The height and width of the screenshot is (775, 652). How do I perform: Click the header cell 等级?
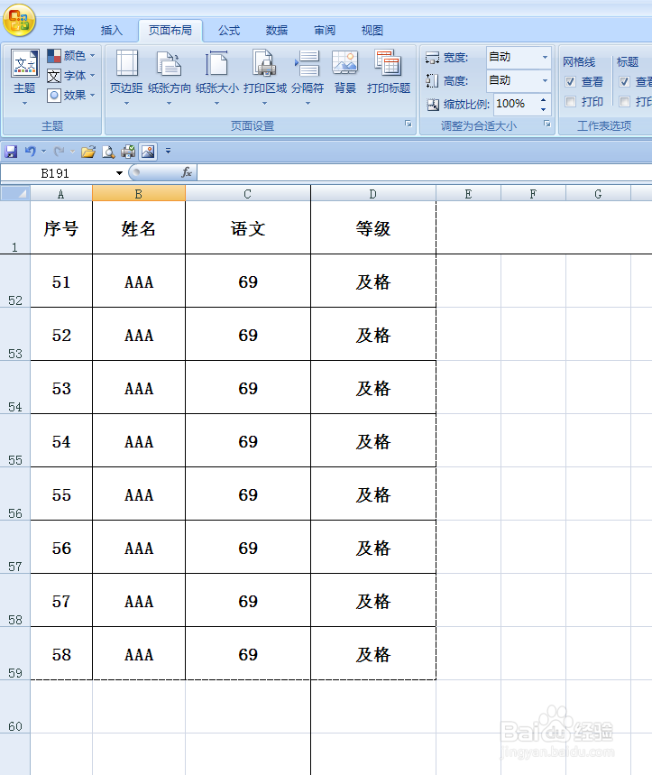tap(373, 228)
